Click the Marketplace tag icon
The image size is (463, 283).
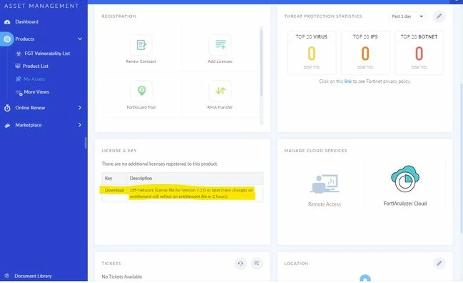pos(7,125)
